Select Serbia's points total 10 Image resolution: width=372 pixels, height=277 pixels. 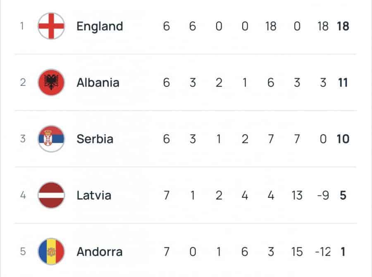(x=343, y=139)
